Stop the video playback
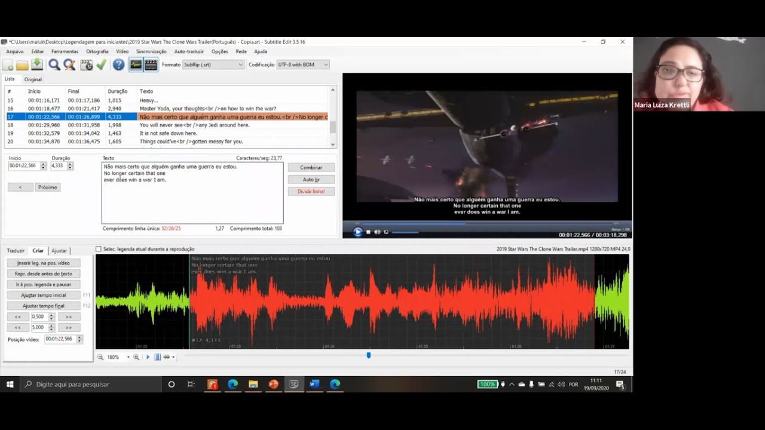 point(368,232)
